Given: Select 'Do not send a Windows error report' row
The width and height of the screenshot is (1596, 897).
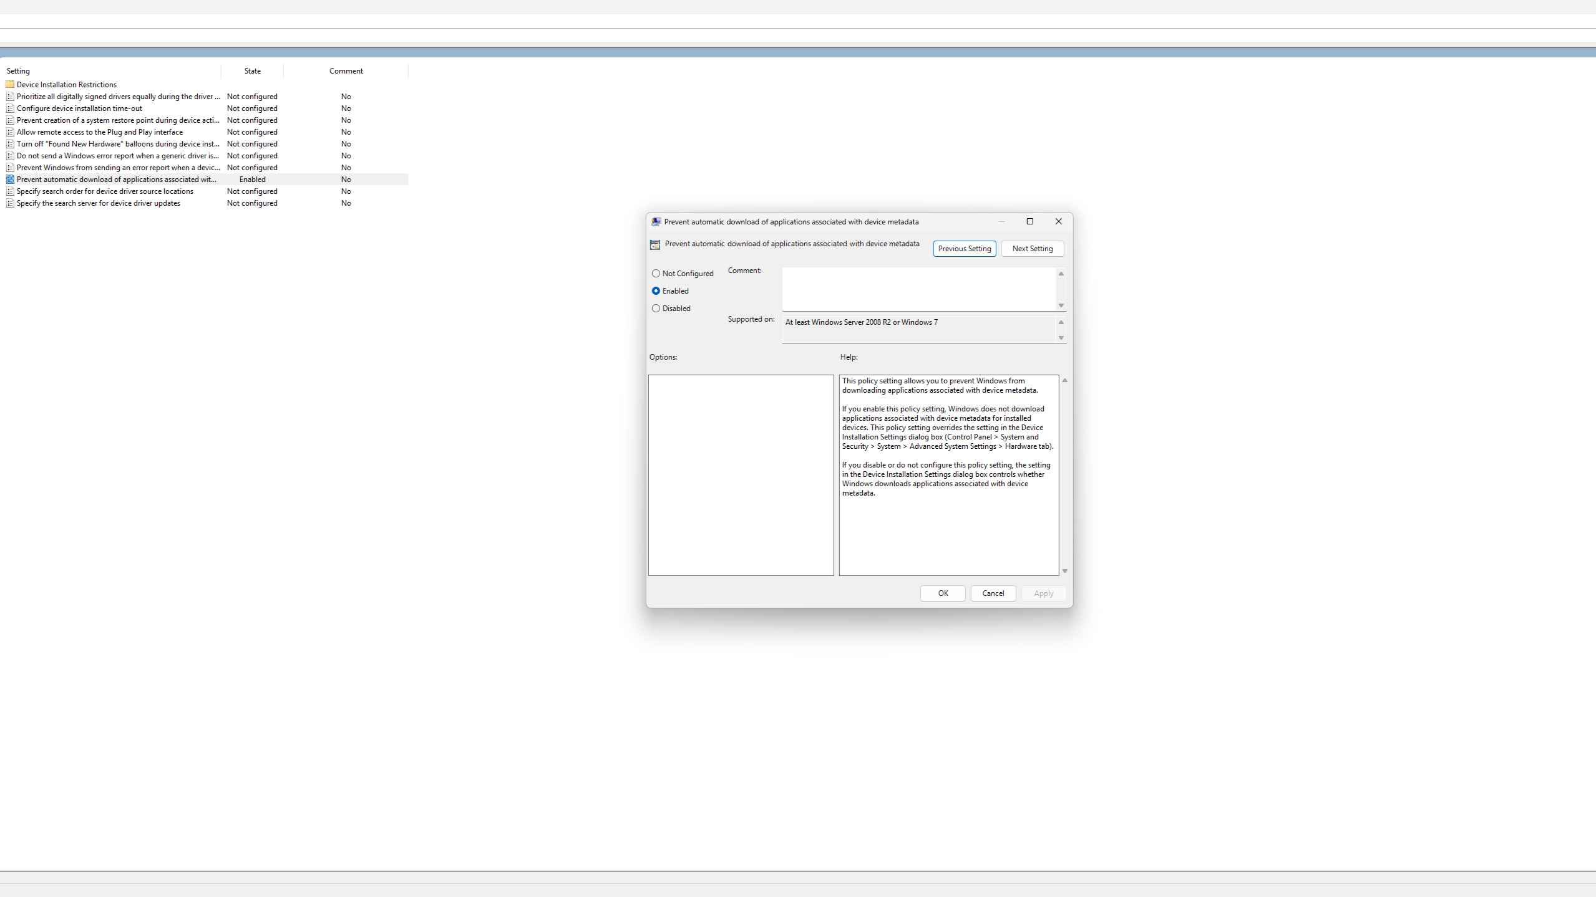Looking at the screenshot, I should point(206,156).
